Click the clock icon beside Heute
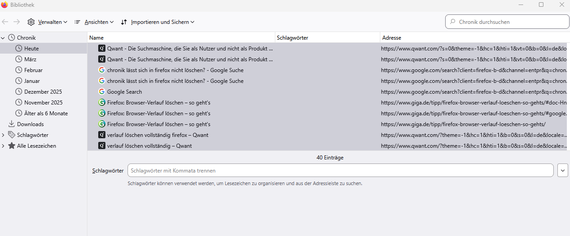The image size is (570, 236). pyautogui.click(x=19, y=48)
